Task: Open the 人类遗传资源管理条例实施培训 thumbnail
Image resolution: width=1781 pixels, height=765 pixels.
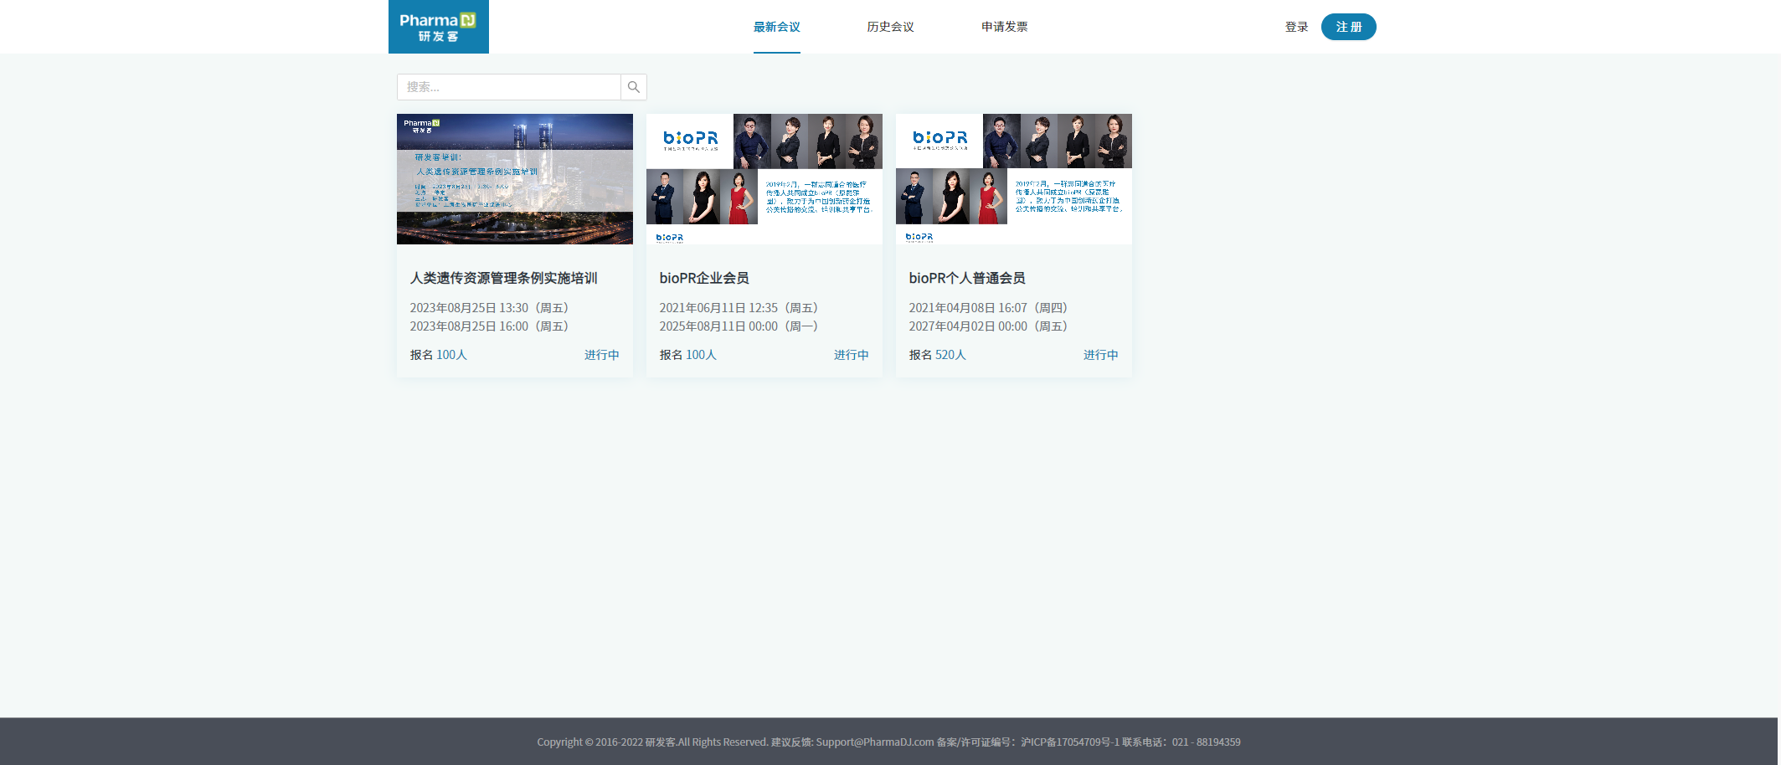Action: tap(515, 179)
